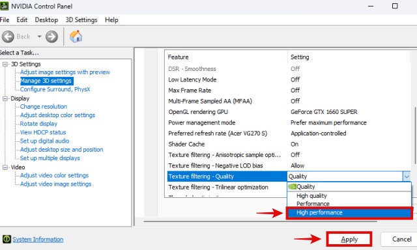417x250 pixels.
Task: Open Rotate display task
Action: [x=38, y=124]
